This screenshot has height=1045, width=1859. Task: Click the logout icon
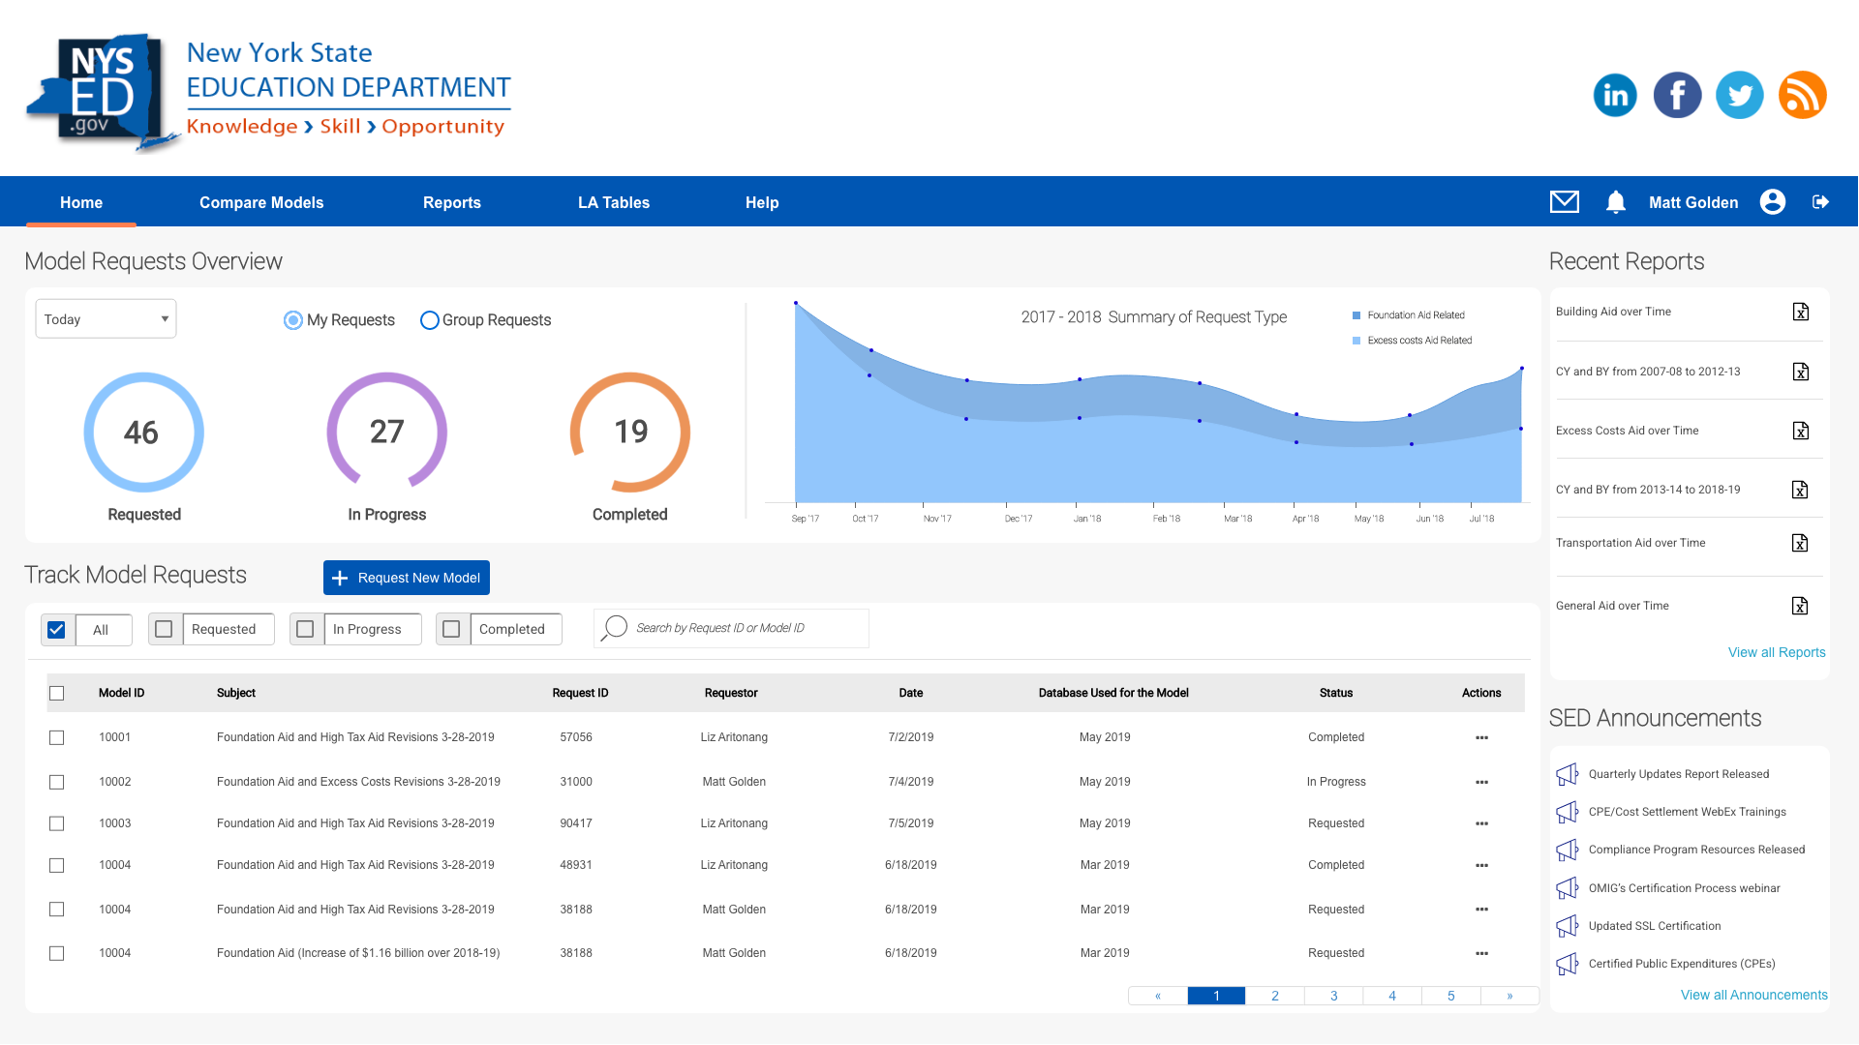[x=1820, y=202]
